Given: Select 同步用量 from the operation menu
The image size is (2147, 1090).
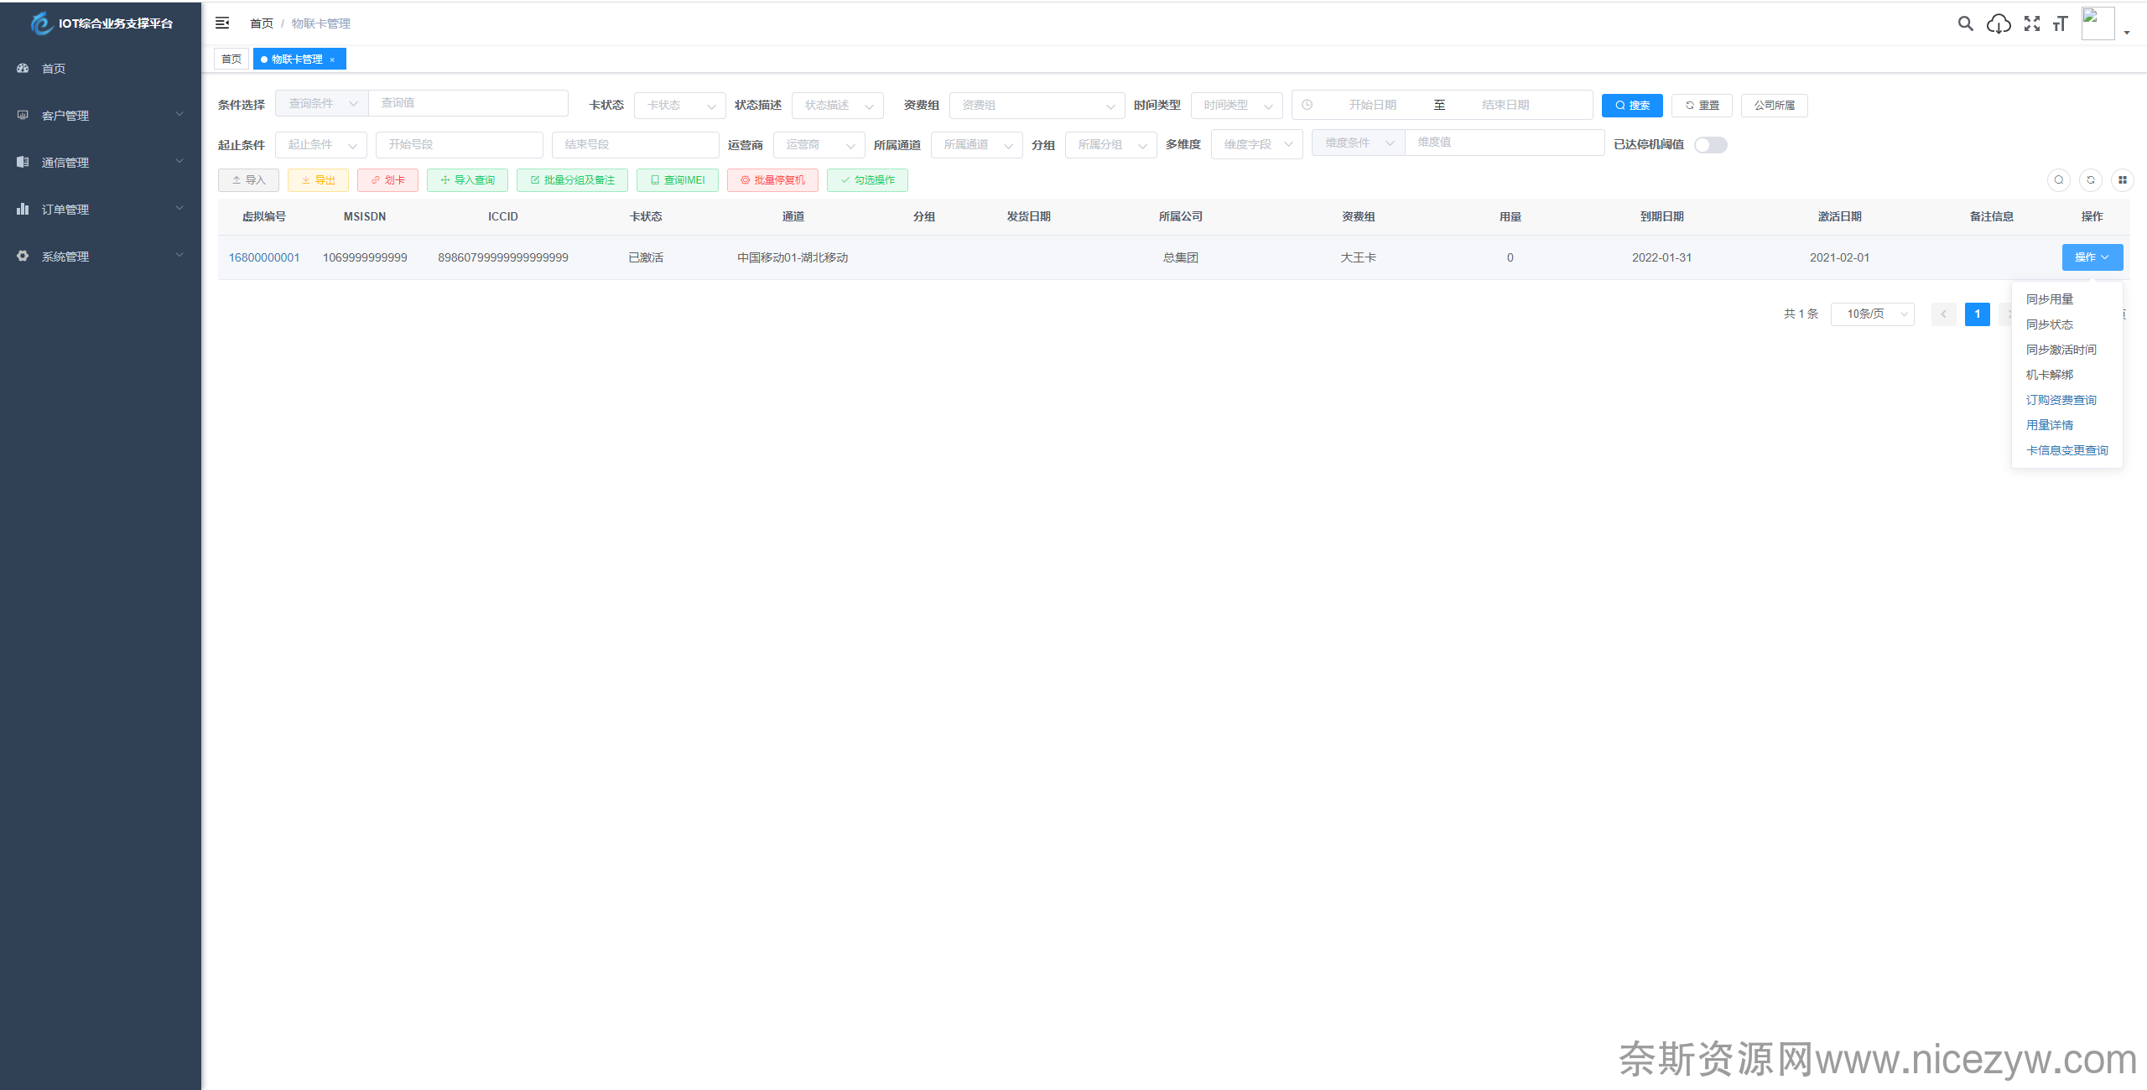Looking at the screenshot, I should click(2049, 299).
